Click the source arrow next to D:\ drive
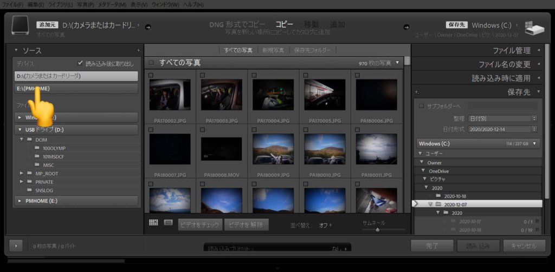The width and height of the screenshot is (555, 272). (x=149, y=27)
